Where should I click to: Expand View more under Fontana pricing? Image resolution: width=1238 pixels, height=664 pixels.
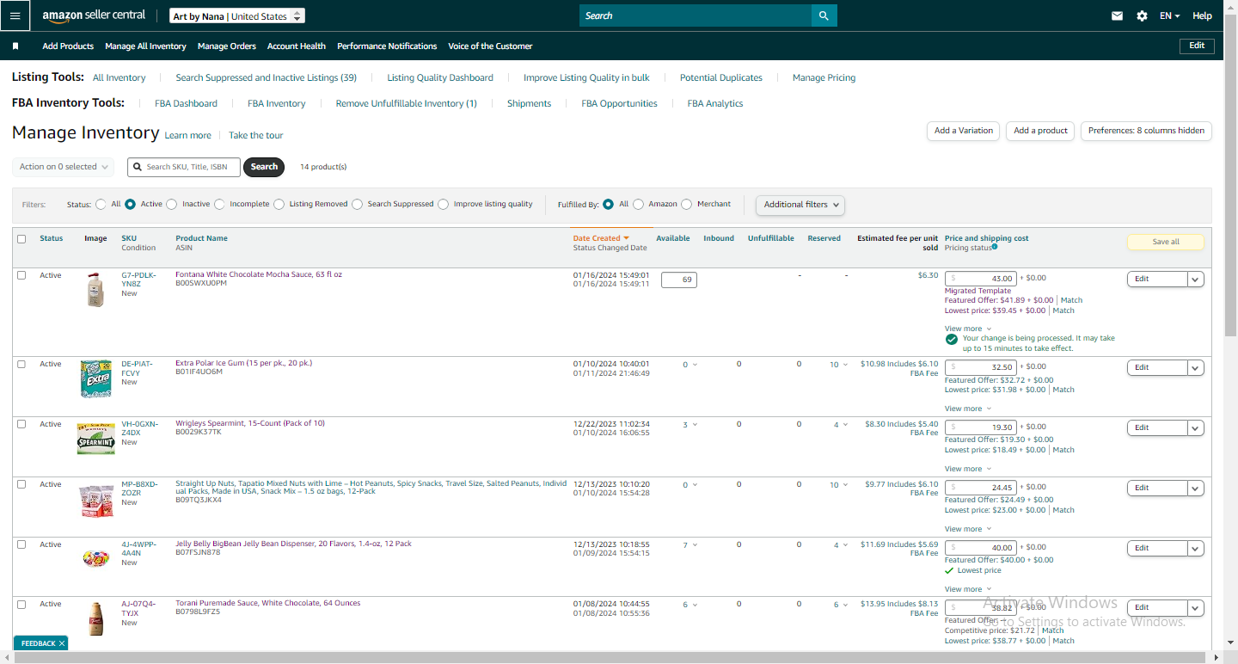tap(968, 329)
